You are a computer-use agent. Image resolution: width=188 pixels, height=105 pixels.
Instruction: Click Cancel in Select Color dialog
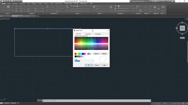[x=97, y=65]
